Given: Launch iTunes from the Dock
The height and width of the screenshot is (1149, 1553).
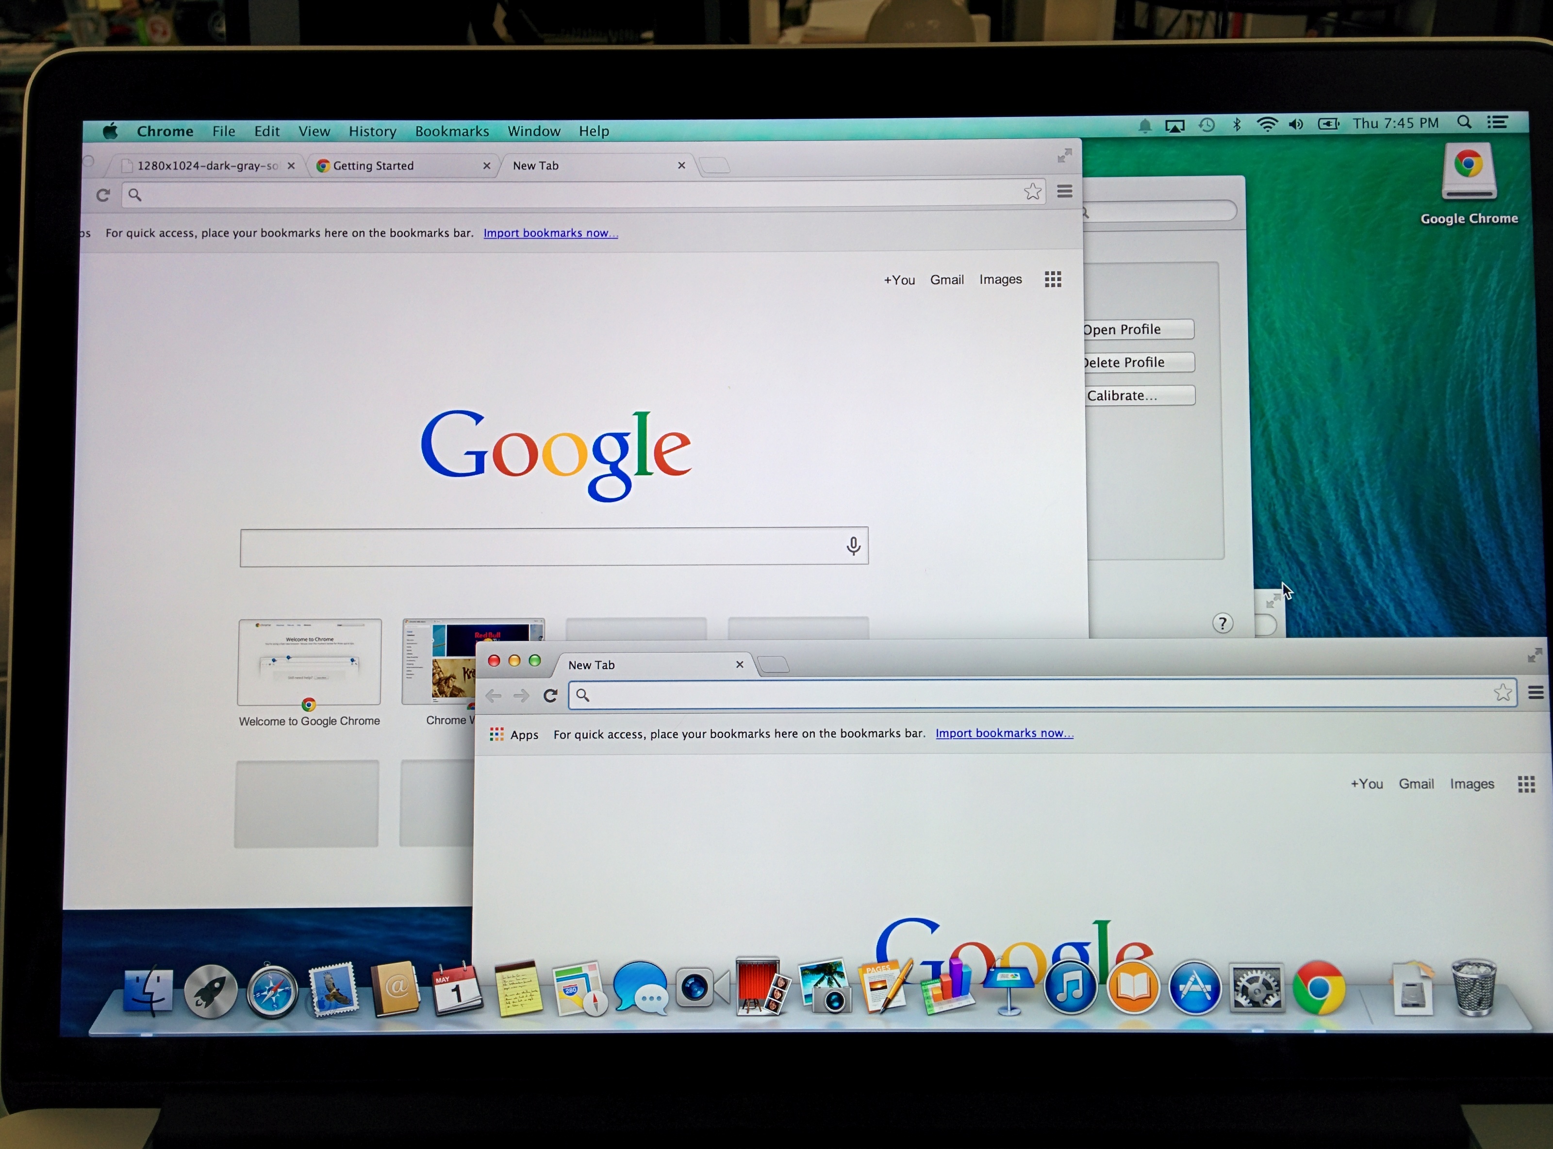Looking at the screenshot, I should point(1070,988).
